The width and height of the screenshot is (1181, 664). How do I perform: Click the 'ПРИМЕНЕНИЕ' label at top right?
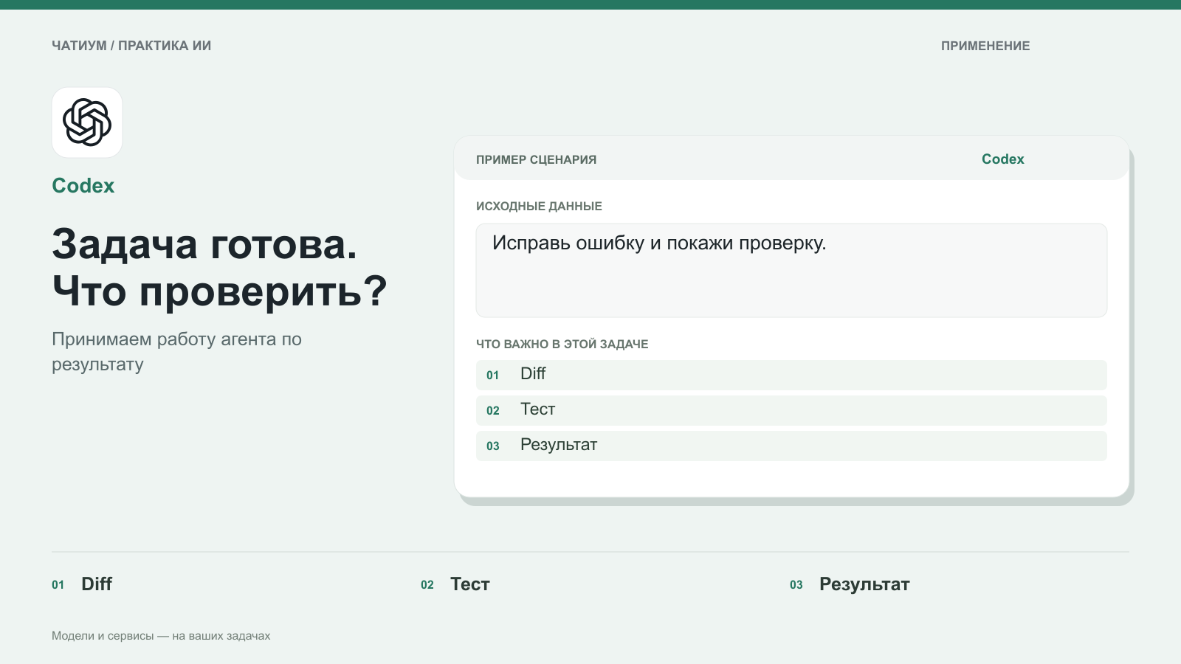point(985,46)
